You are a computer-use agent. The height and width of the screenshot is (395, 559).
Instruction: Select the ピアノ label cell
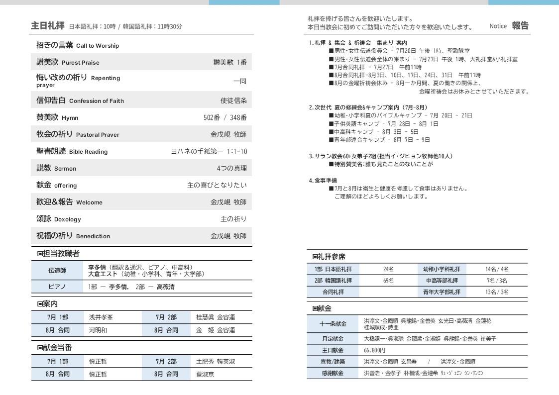(57, 287)
